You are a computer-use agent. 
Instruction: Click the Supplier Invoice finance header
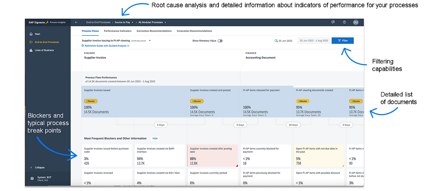95,57
